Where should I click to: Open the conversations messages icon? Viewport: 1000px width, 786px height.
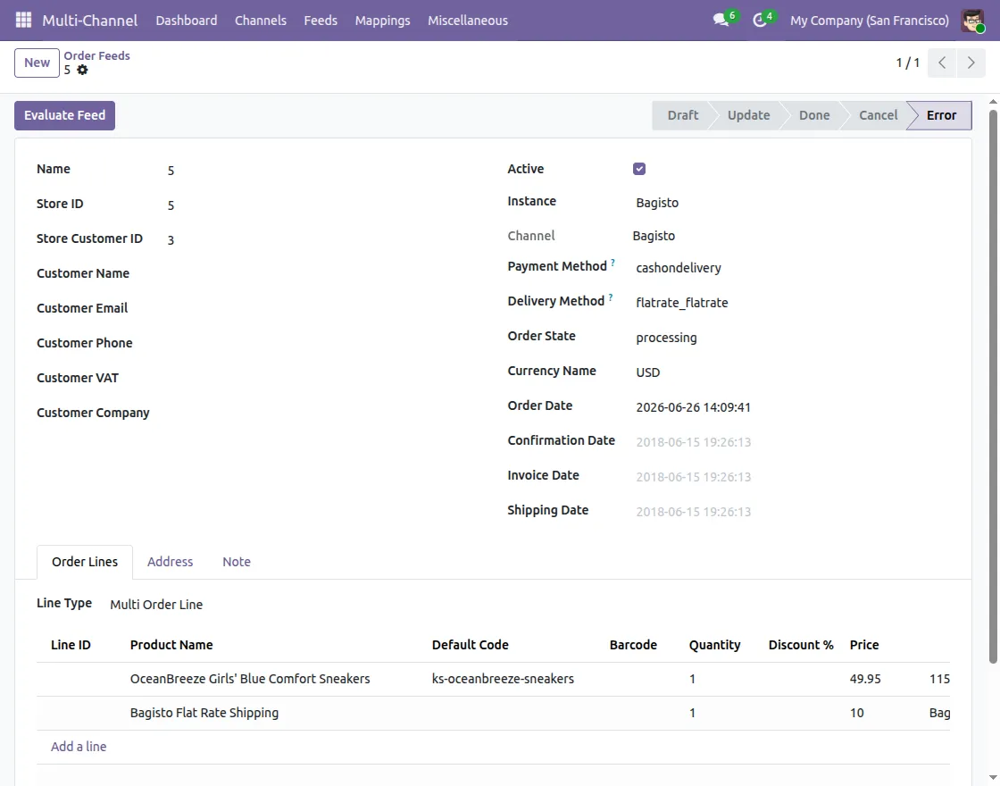pyautogui.click(x=721, y=20)
